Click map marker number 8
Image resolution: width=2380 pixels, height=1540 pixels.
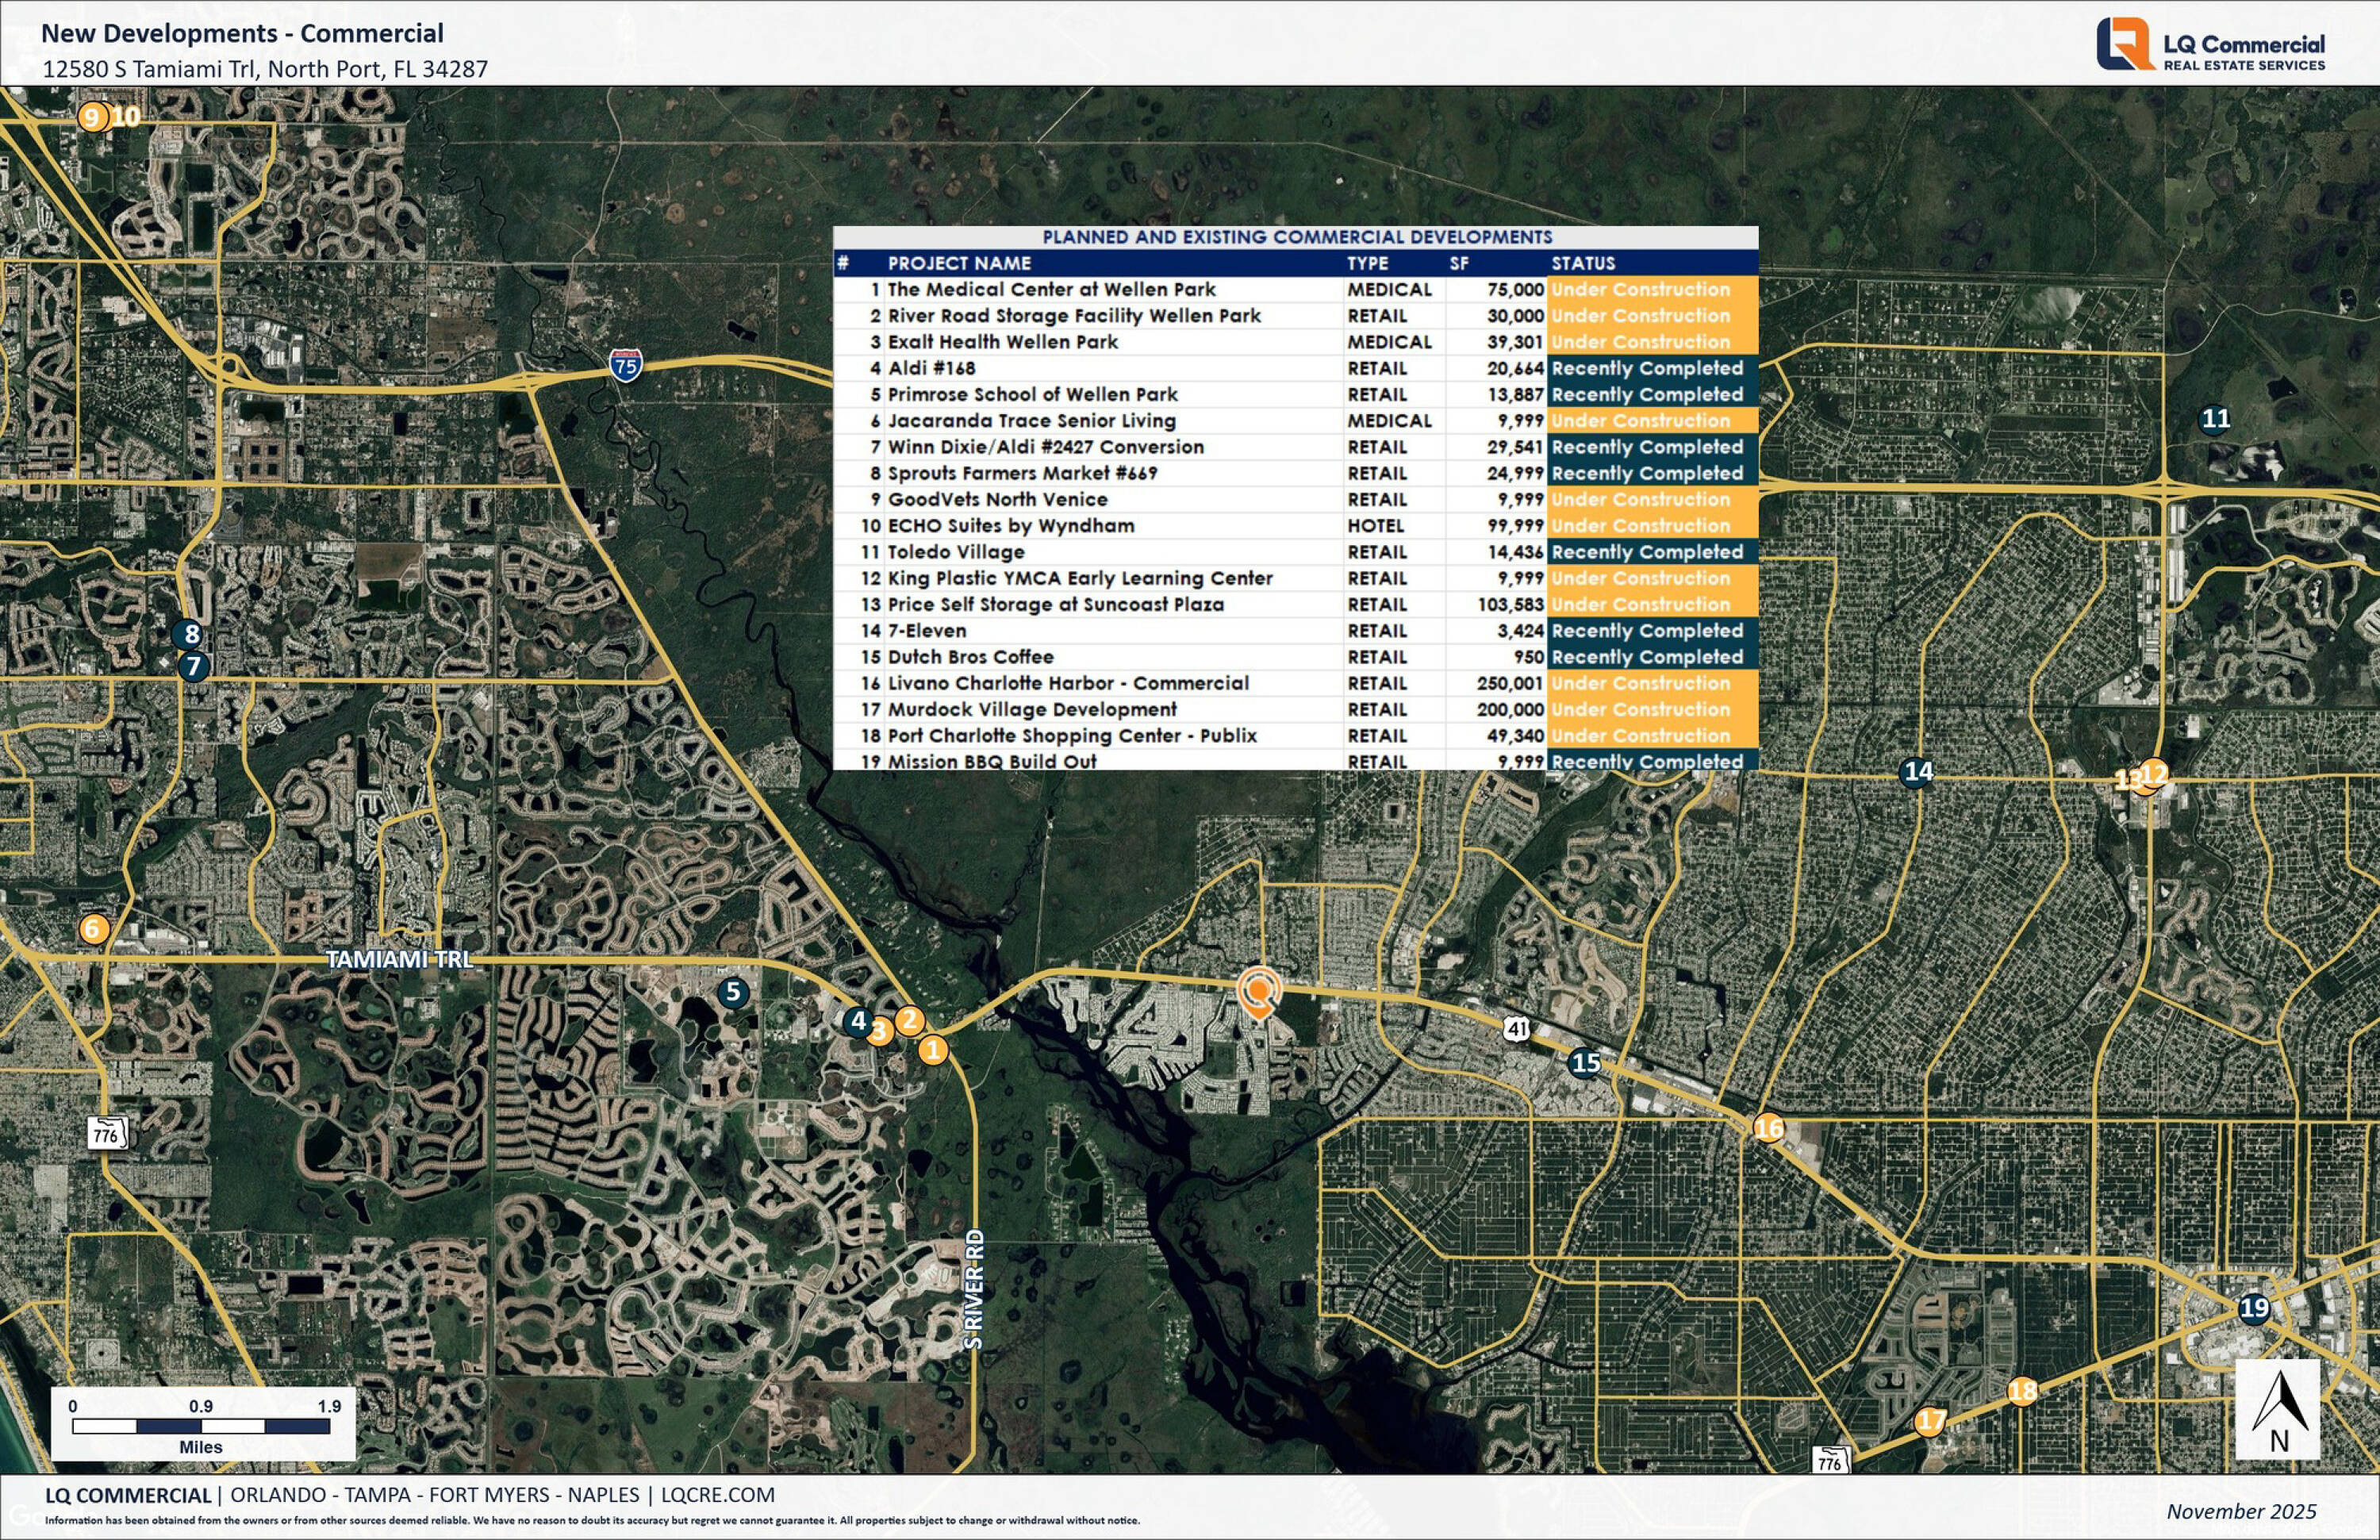(x=191, y=634)
